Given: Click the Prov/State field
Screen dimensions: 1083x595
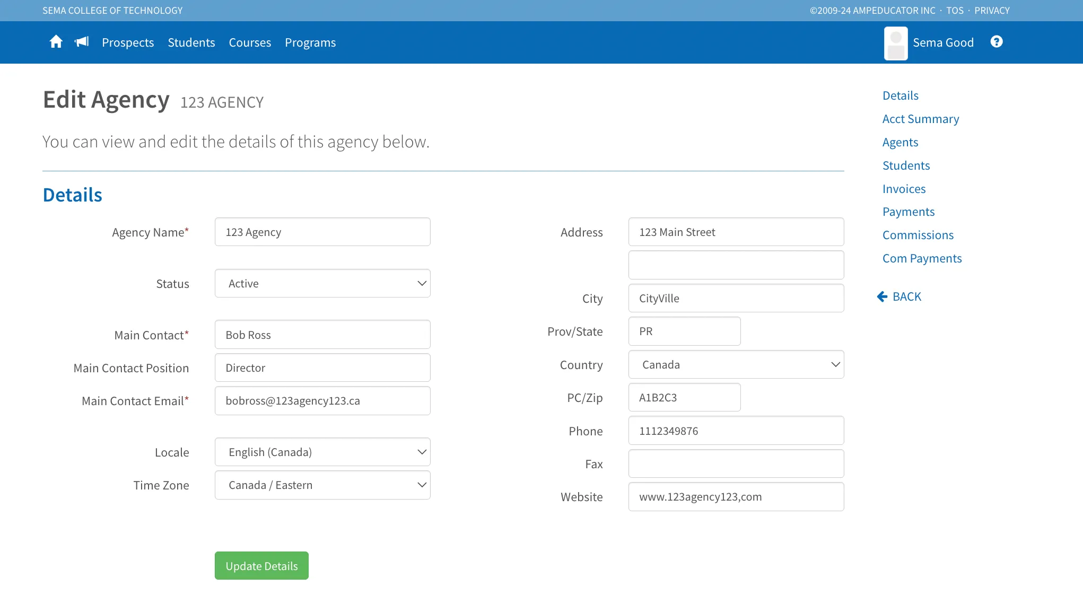Looking at the screenshot, I should (684, 331).
